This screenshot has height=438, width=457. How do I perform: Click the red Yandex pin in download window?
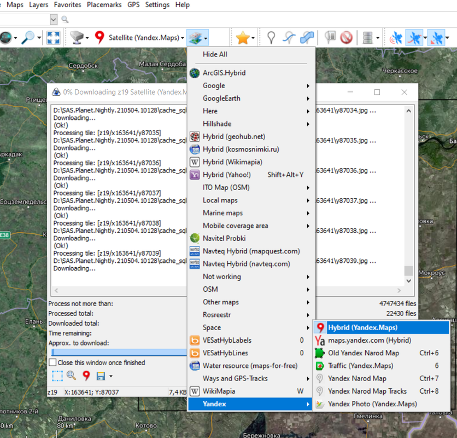coord(86,376)
